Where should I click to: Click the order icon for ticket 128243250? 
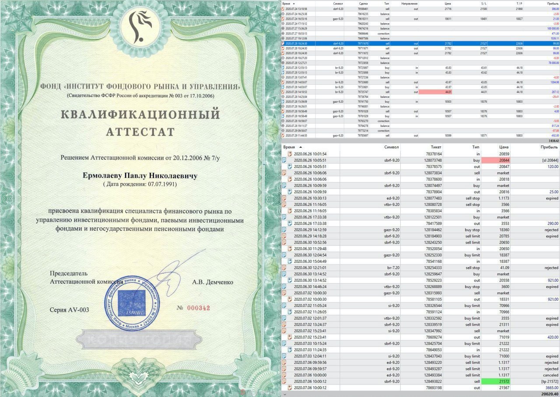(x=284, y=242)
